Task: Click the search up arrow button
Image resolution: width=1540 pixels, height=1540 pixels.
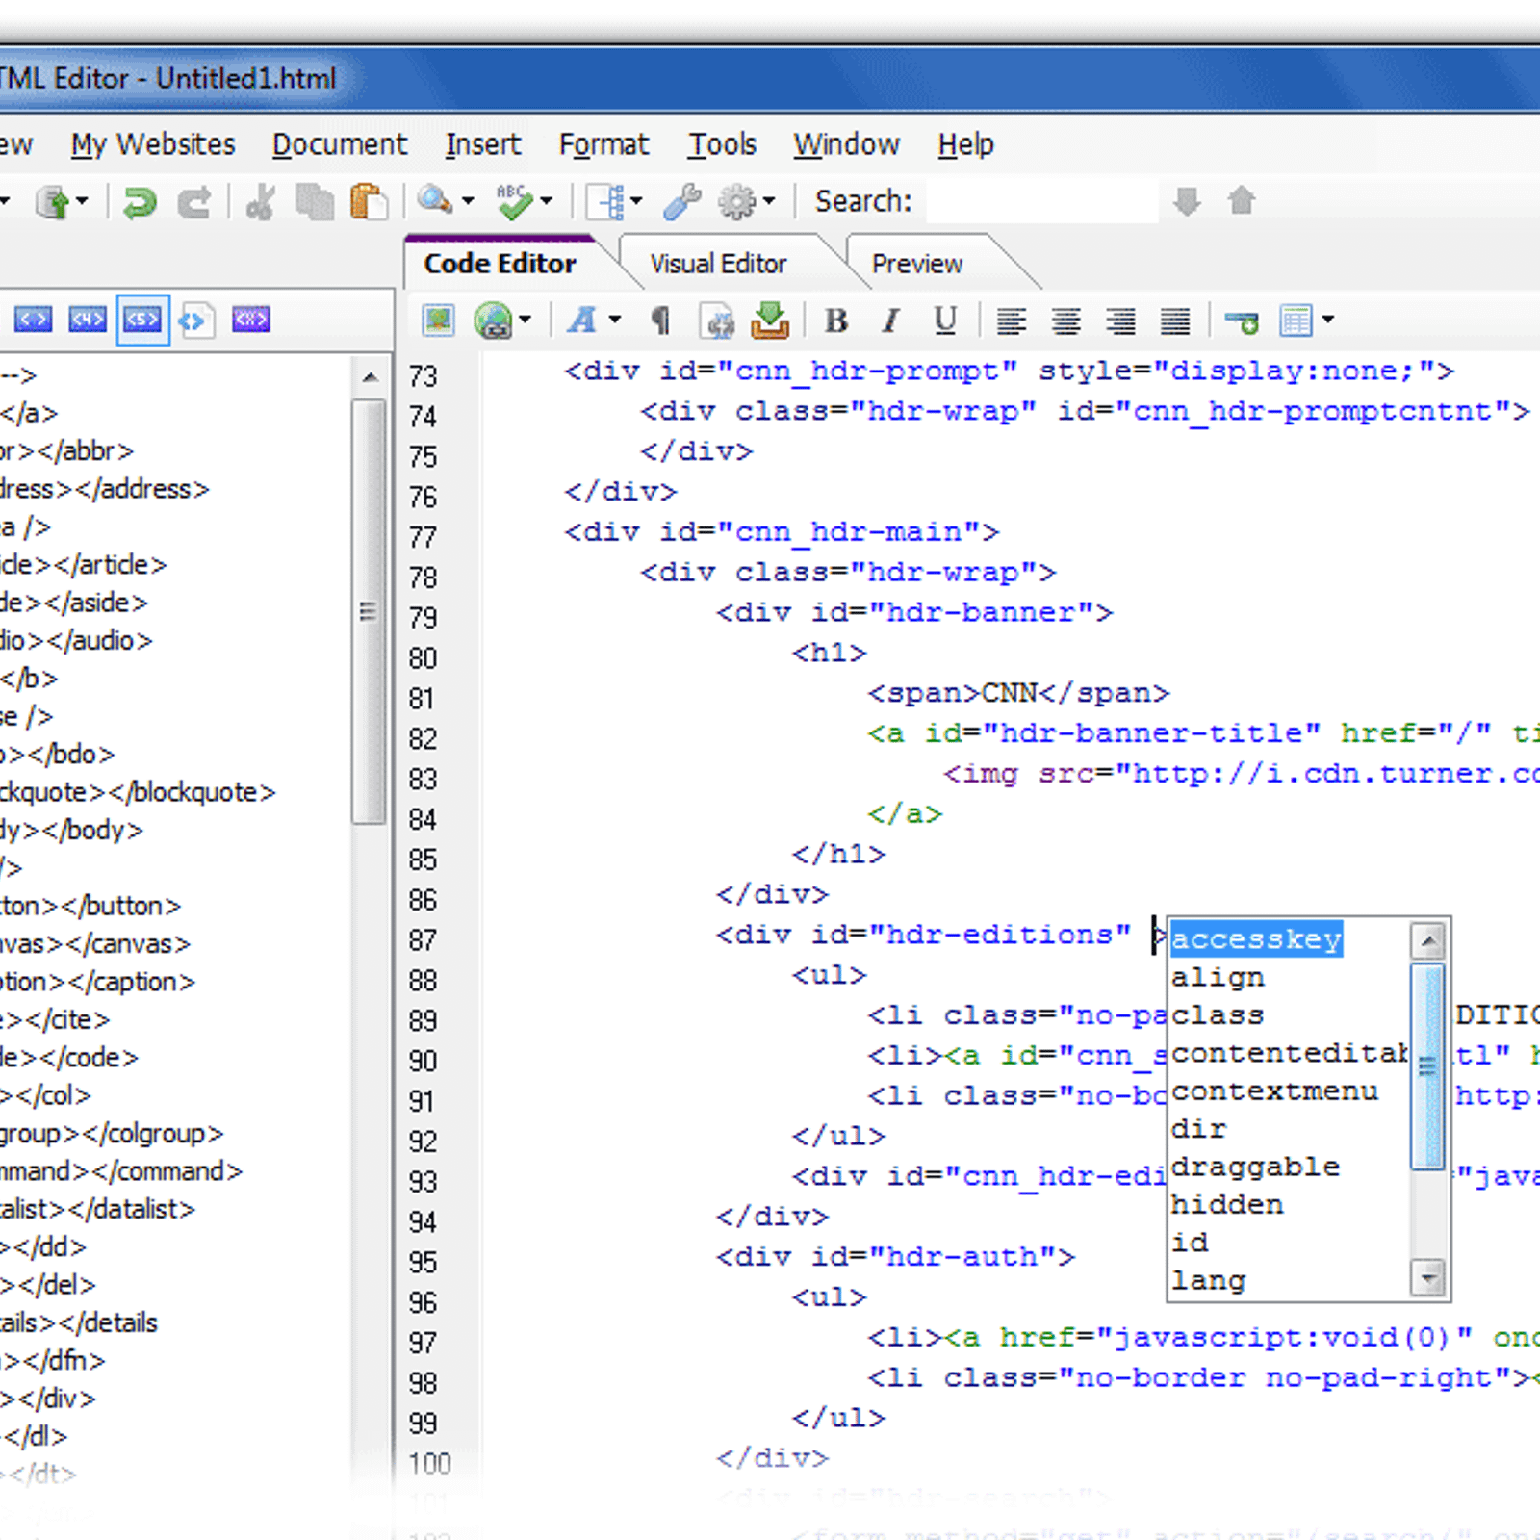Action: tap(1242, 200)
